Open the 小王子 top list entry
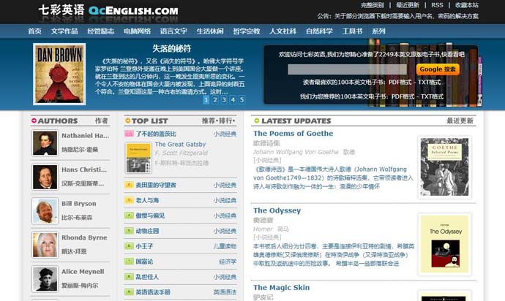Screen dimensions: 505x301 click(x=144, y=246)
